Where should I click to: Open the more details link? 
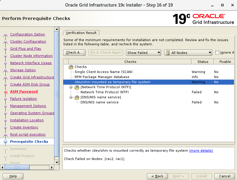pyautogui.click(x=201, y=150)
